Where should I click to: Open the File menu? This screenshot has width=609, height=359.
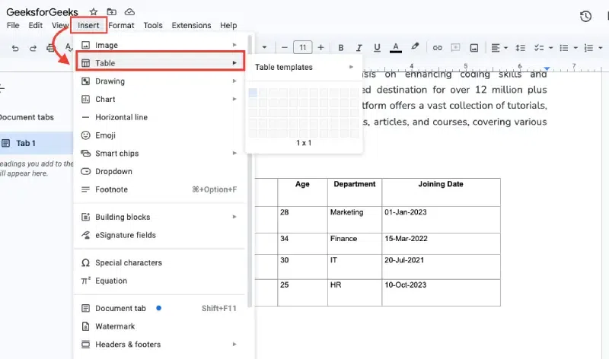click(x=13, y=25)
